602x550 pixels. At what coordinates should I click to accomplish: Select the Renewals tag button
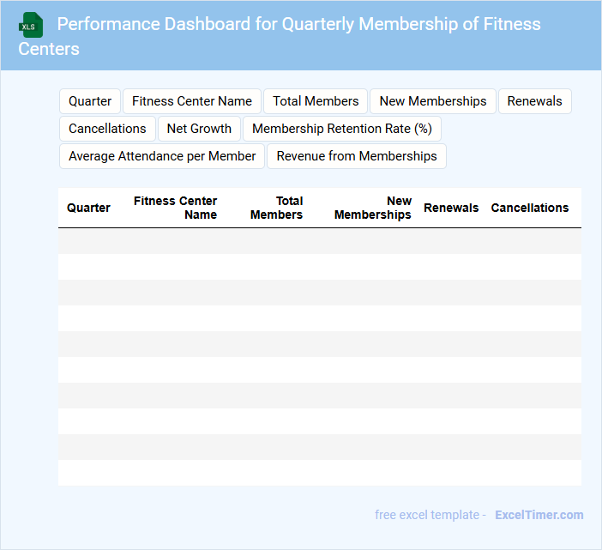(534, 101)
